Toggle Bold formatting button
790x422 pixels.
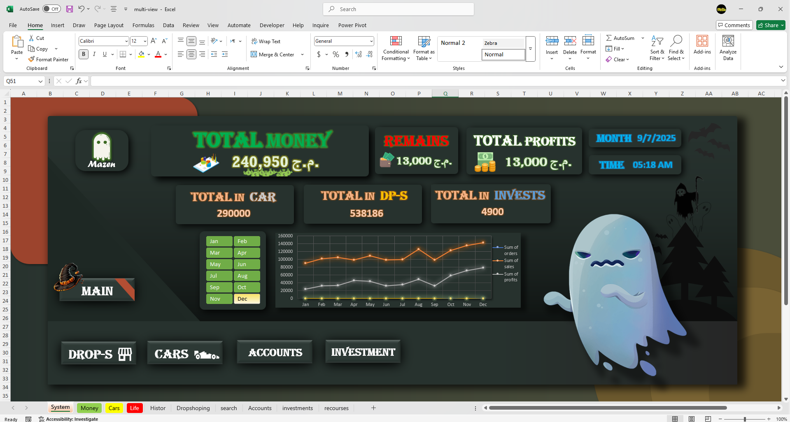[84, 54]
